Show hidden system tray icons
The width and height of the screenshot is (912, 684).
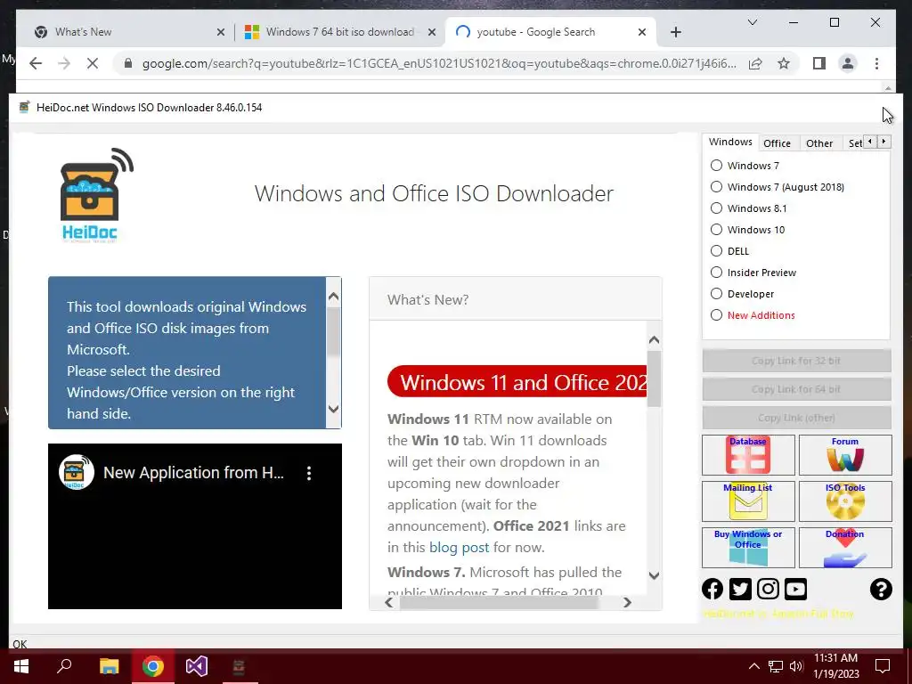click(753, 666)
